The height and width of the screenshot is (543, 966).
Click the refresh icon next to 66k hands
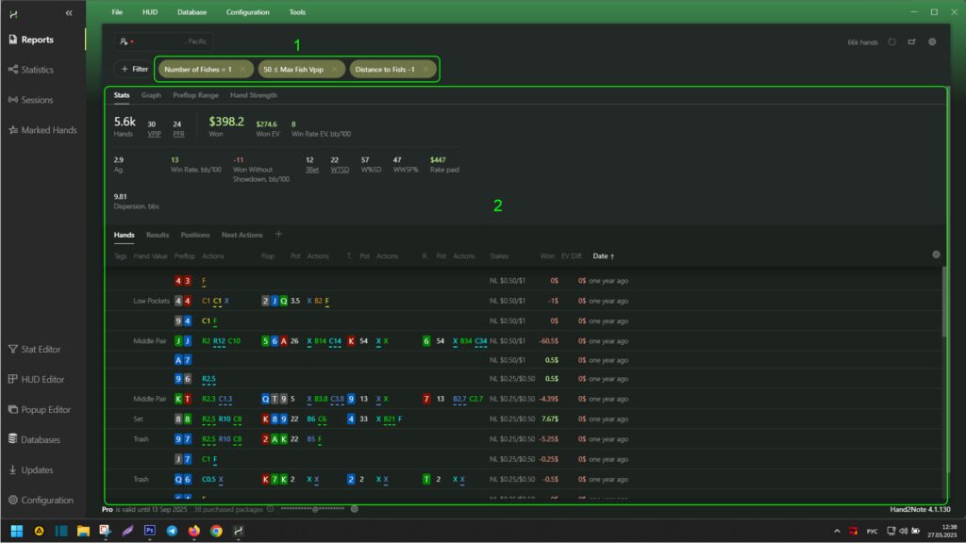click(x=891, y=42)
